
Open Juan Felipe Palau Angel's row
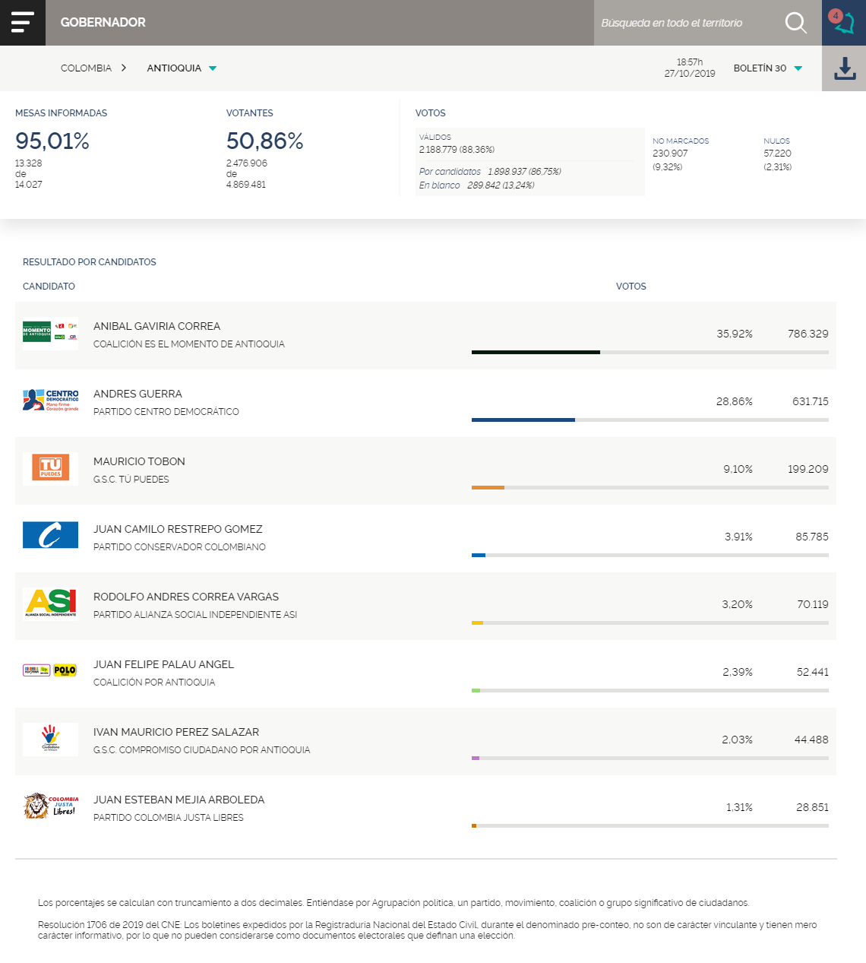(163, 664)
